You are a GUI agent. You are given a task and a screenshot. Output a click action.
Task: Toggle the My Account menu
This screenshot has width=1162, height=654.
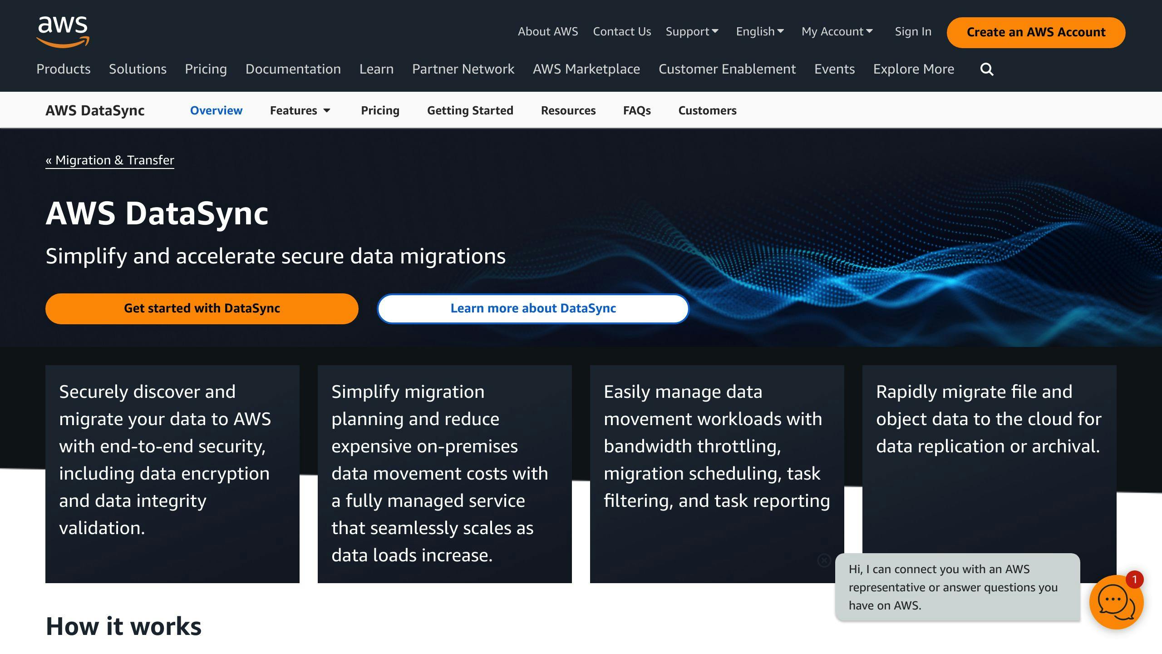pyautogui.click(x=837, y=31)
